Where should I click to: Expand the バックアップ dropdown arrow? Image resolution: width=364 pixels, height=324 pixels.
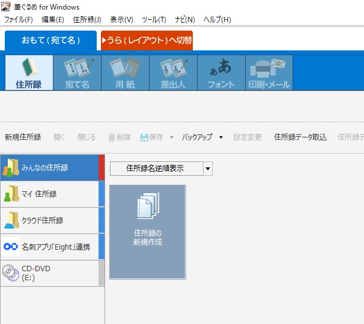pos(221,137)
